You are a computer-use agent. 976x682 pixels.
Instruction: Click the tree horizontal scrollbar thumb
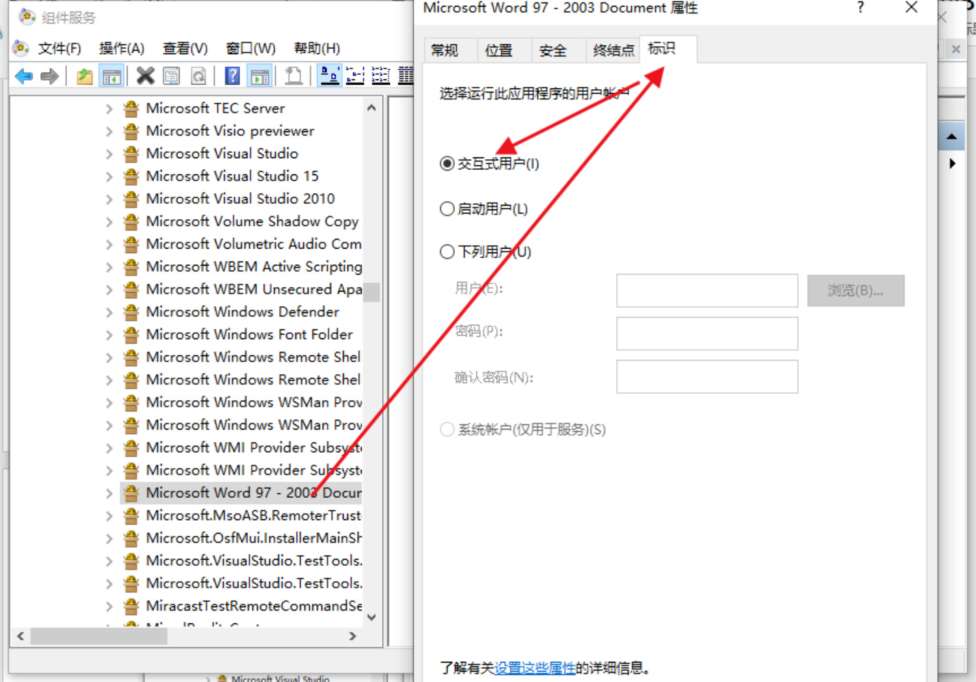(99, 636)
